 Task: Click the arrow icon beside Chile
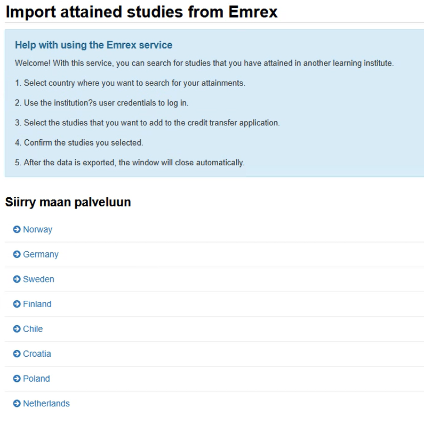[x=17, y=329]
